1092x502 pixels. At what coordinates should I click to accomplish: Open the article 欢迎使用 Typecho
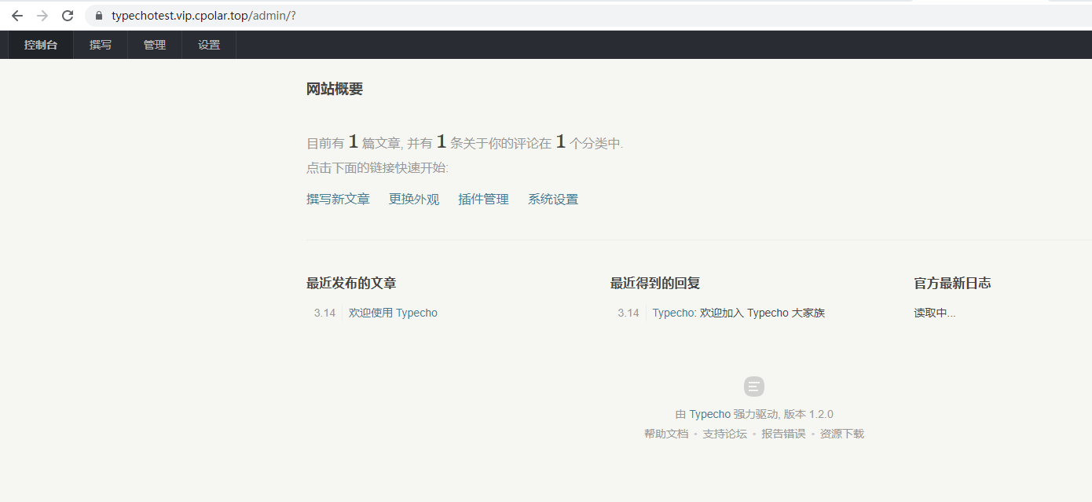click(x=393, y=312)
